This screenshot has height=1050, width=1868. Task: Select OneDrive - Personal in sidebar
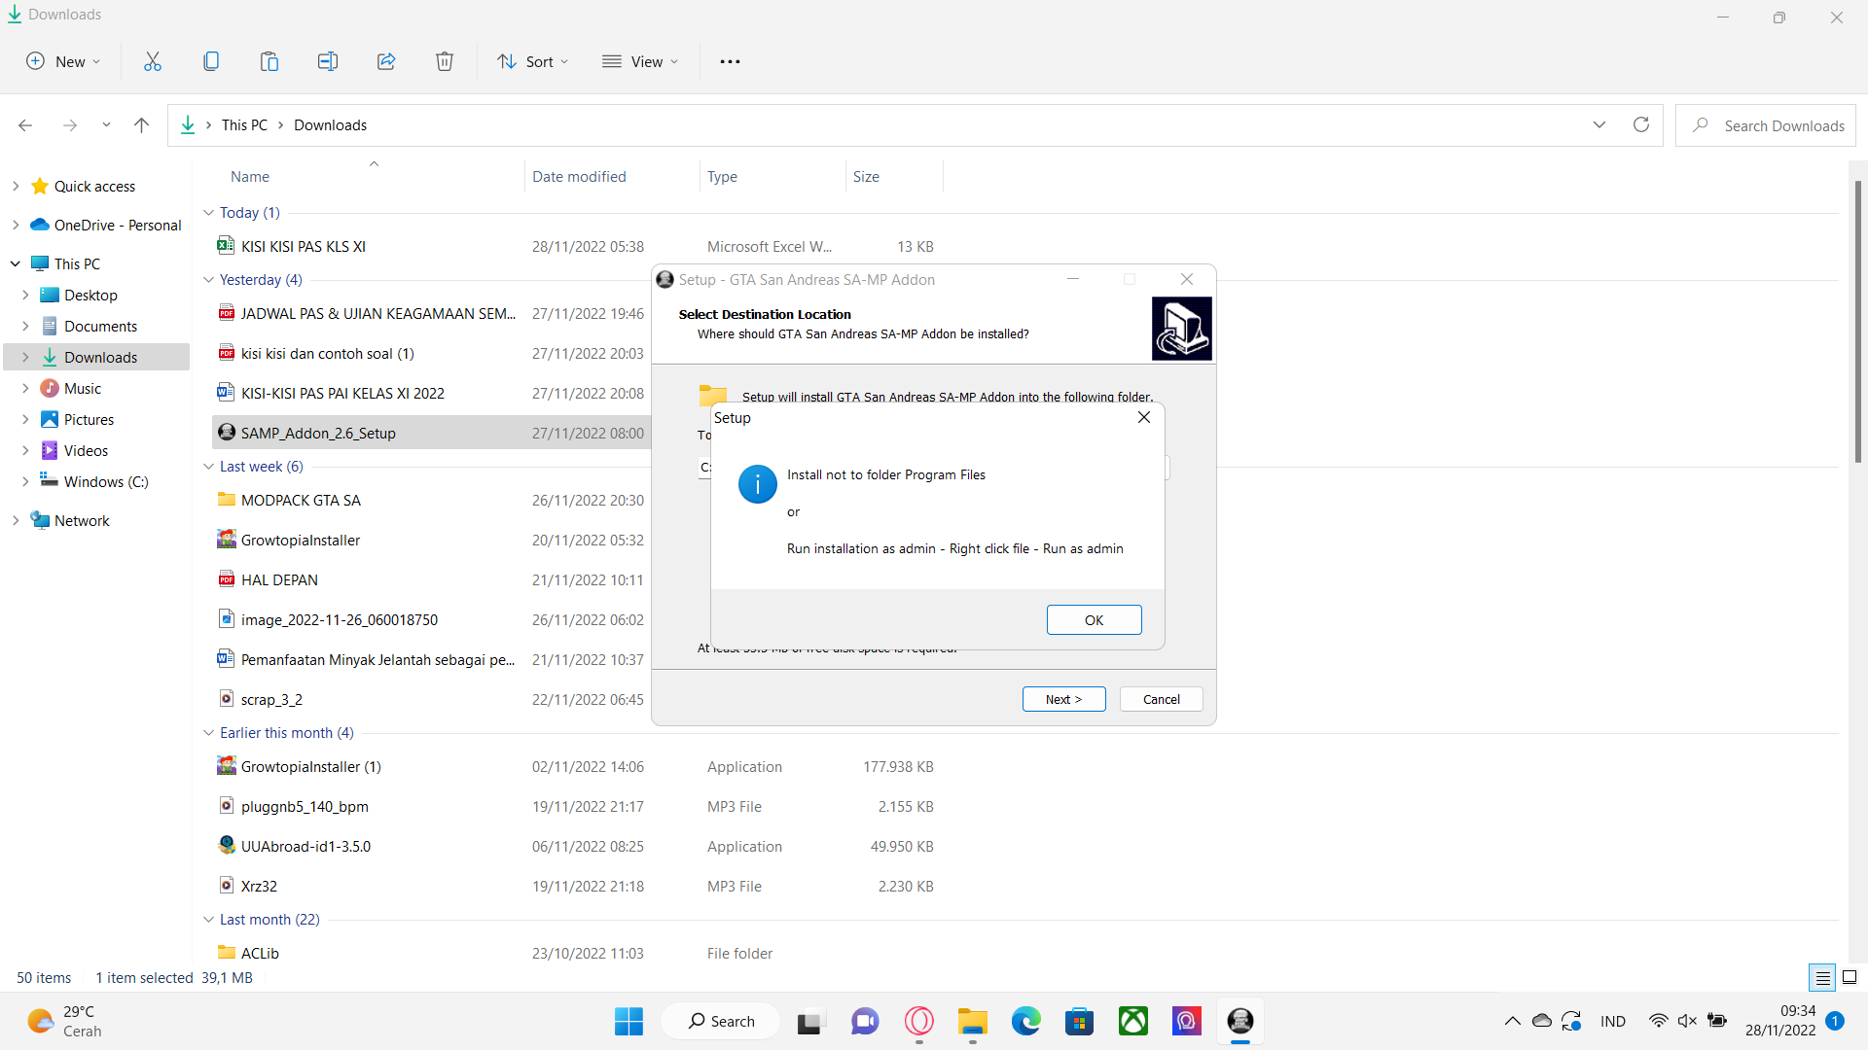[118, 225]
